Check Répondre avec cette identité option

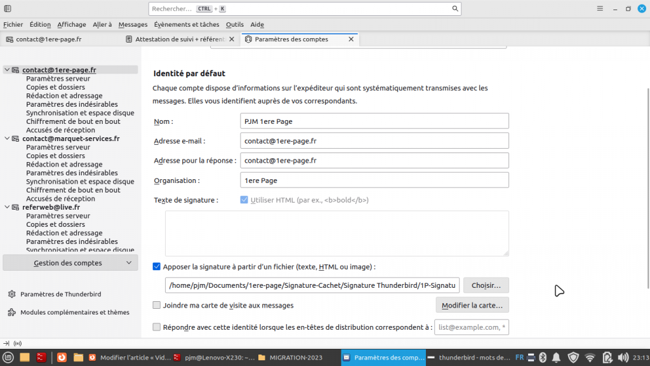click(157, 327)
